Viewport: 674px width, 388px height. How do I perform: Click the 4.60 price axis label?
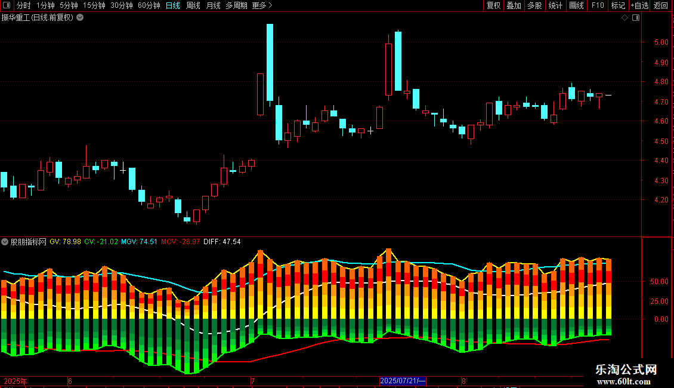[x=661, y=121]
